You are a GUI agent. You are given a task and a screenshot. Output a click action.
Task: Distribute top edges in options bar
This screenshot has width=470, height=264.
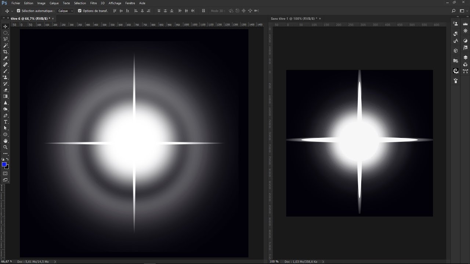(x=159, y=11)
